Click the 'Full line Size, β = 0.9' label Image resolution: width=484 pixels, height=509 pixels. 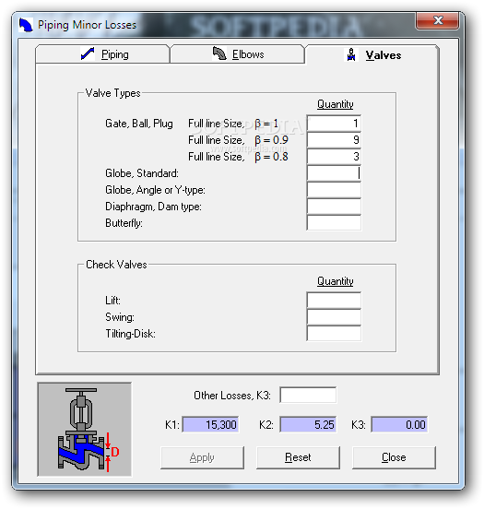click(x=238, y=140)
